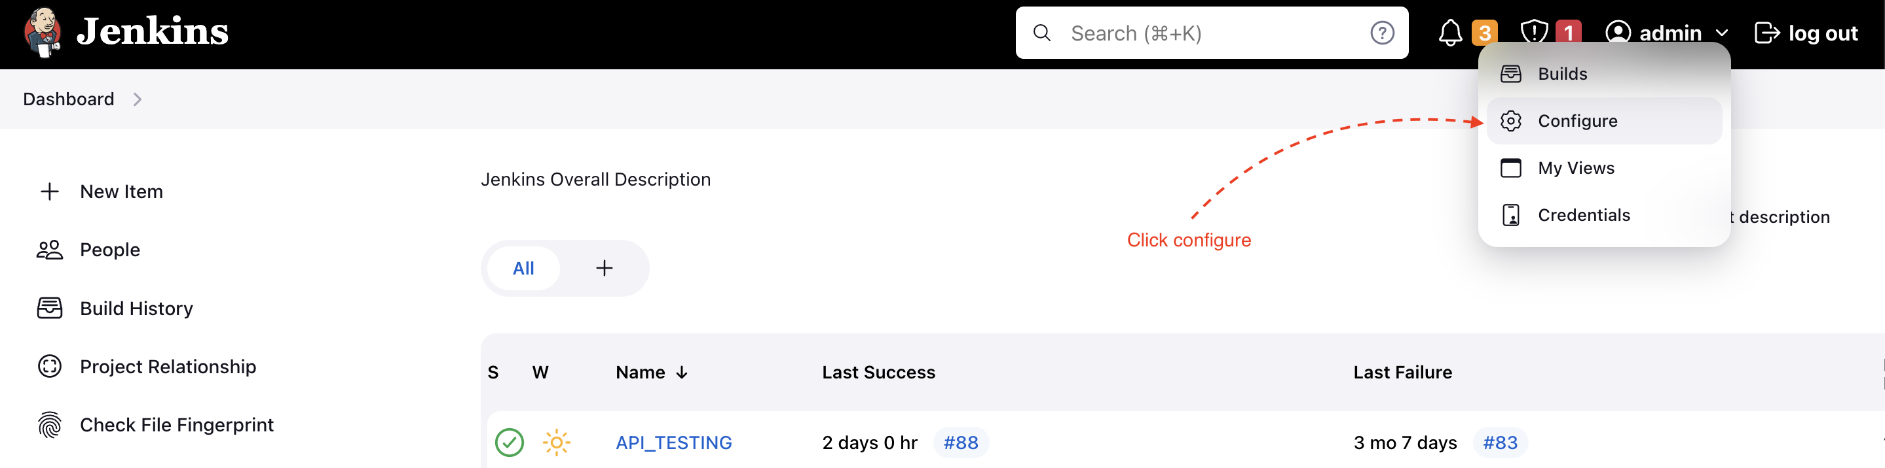Viewport: 1885px width, 468px height.
Task: Switch to the All view tab
Action: tap(523, 268)
